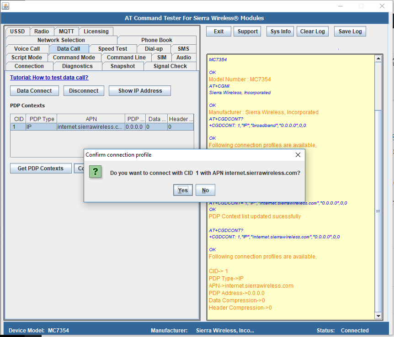The image size is (394, 337).
Task: Go to the Diagnostics tab
Action: pyautogui.click(x=77, y=66)
